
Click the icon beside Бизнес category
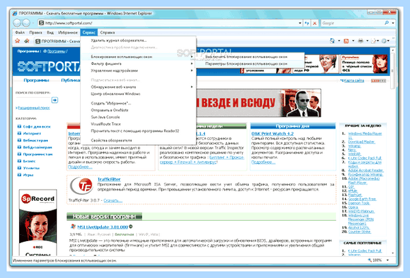point(19,161)
